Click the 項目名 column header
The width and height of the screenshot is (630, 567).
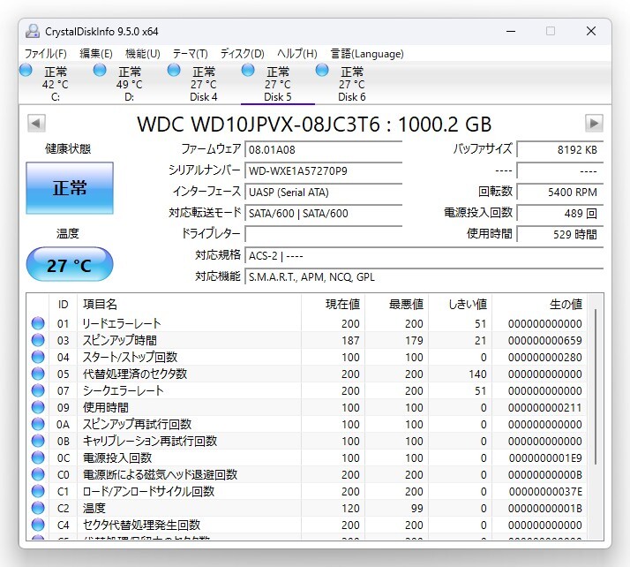coord(189,305)
